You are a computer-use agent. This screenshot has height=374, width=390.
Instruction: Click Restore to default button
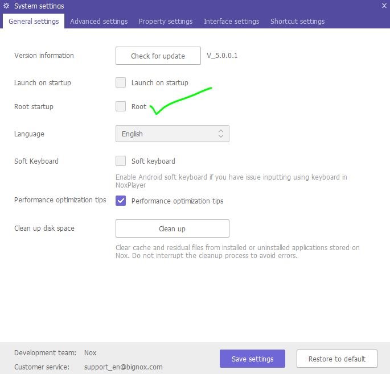(x=337, y=359)
